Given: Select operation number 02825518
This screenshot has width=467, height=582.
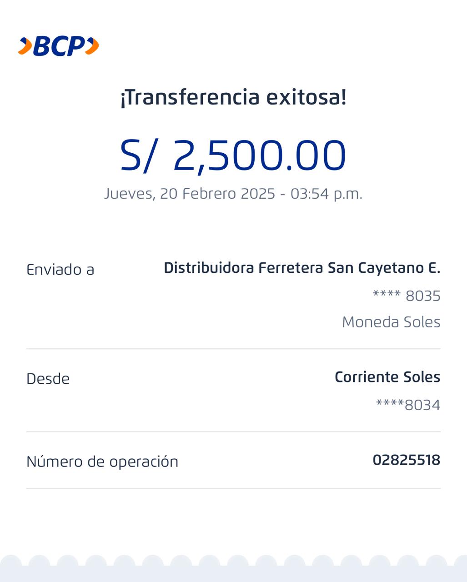Looking at the screenshot, I should (x=406, y=460).
